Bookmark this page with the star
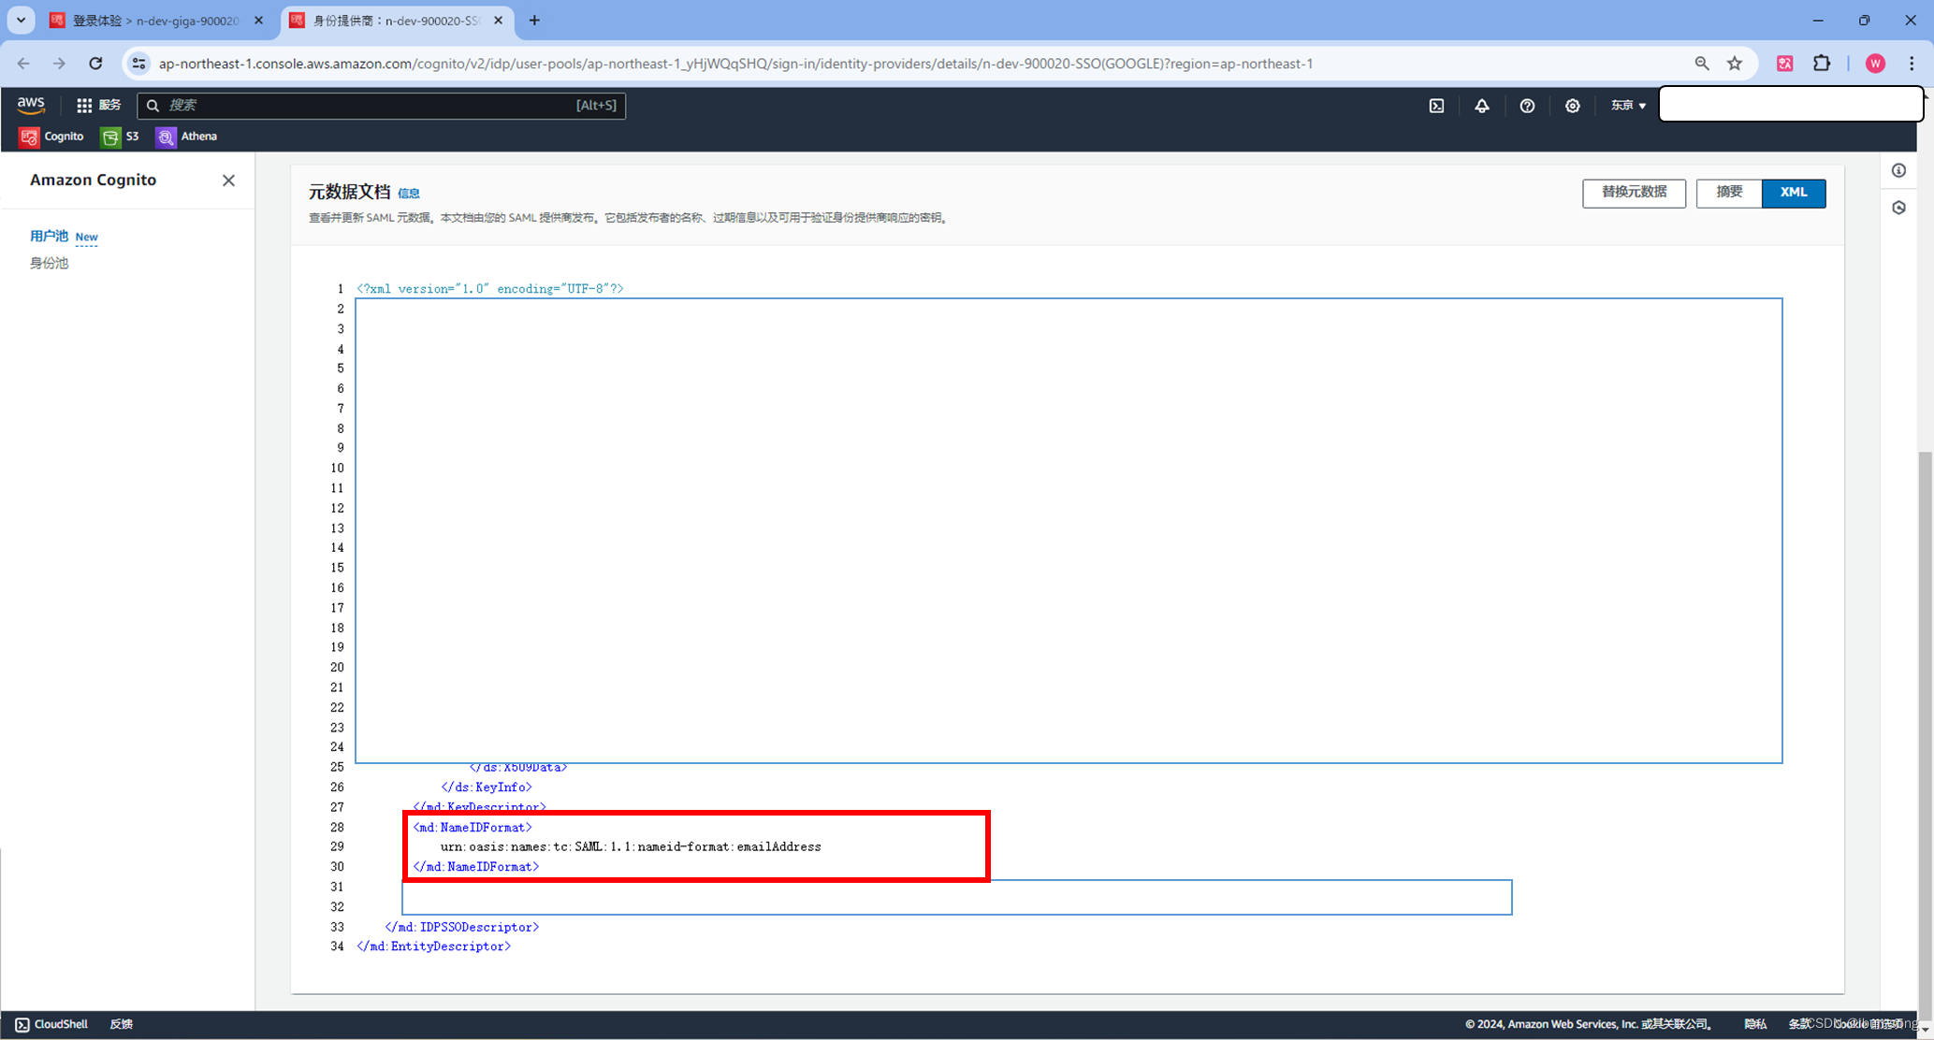The width and height of the screenshot is (1934, 1040). point(1735,64)
